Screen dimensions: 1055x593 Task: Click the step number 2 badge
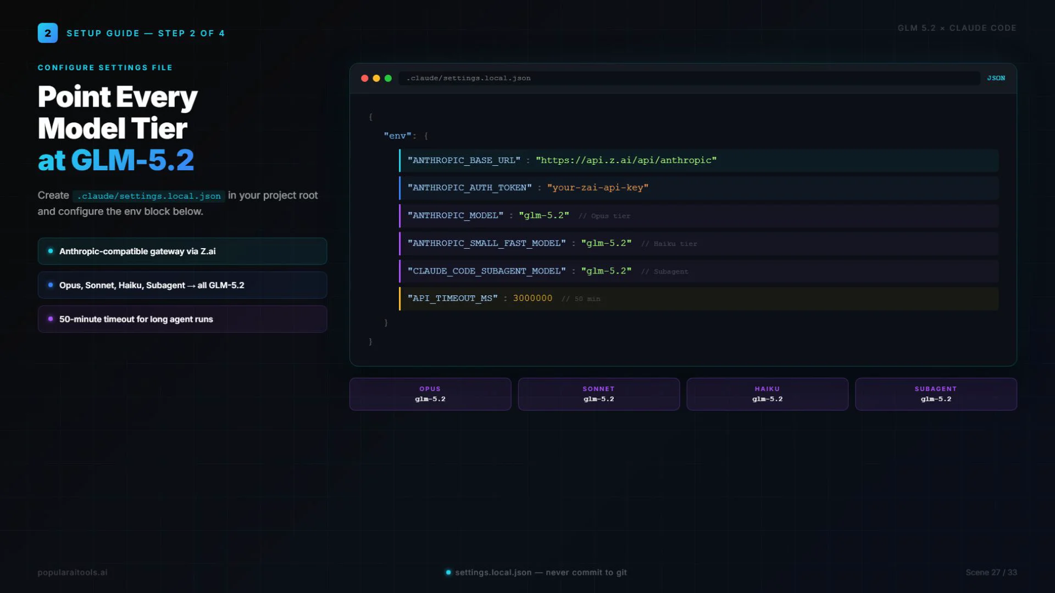pos(48,33)
